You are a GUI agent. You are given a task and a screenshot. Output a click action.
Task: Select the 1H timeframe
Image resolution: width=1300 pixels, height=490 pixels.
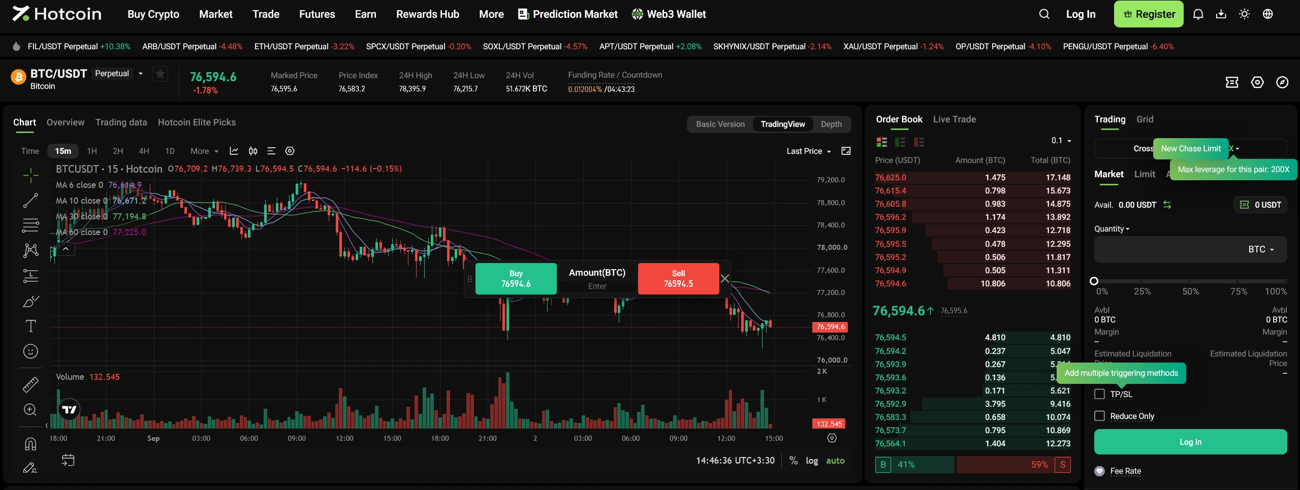[92, 151]
